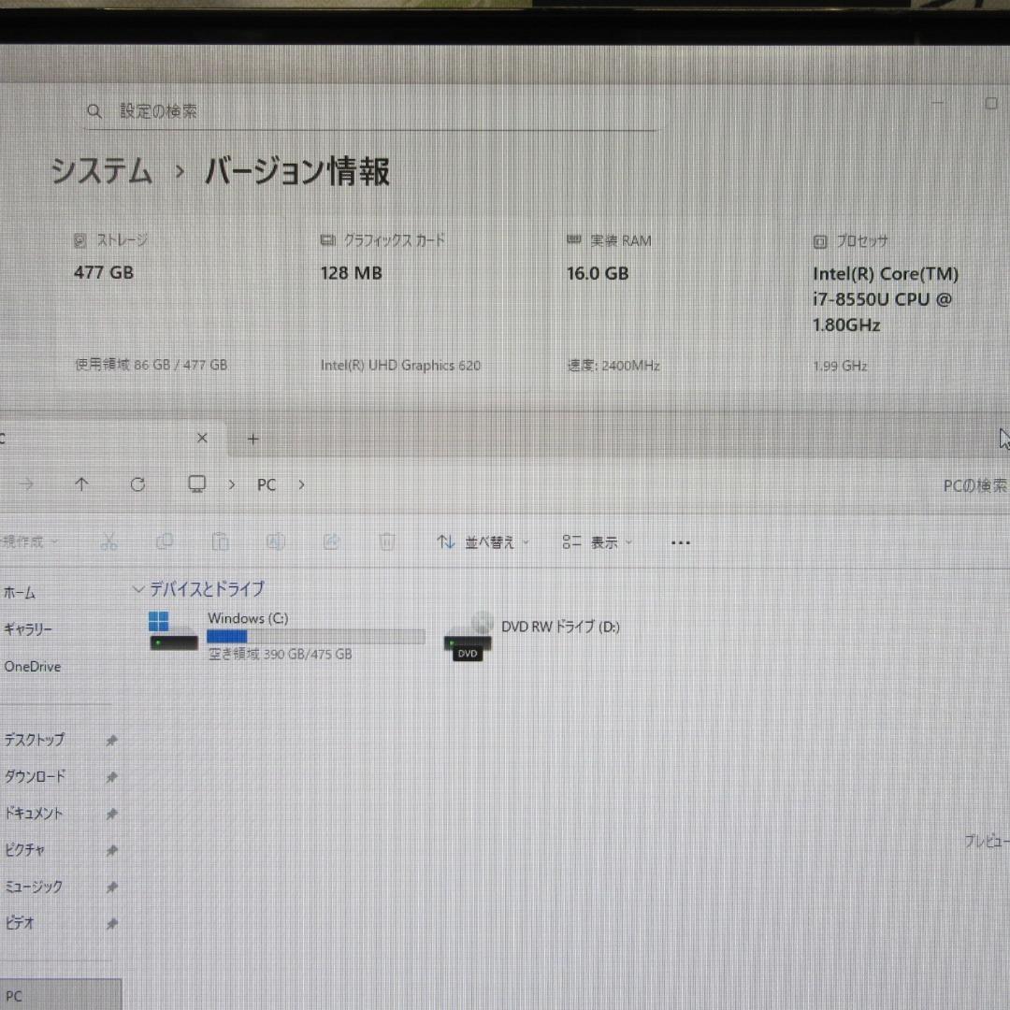Open the See more ellipsis menu

[680, 541]
